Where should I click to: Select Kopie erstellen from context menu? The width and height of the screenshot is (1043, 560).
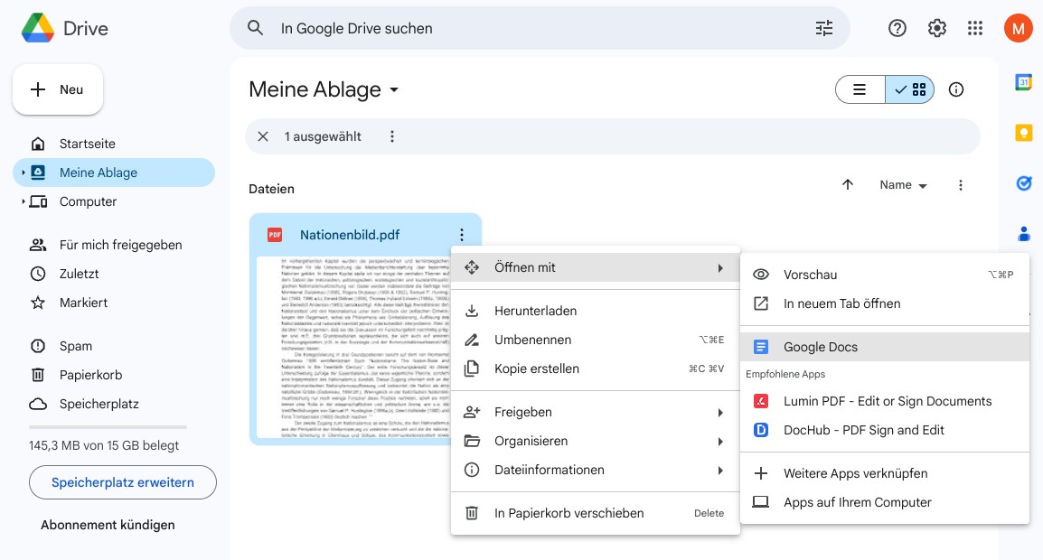596,369
